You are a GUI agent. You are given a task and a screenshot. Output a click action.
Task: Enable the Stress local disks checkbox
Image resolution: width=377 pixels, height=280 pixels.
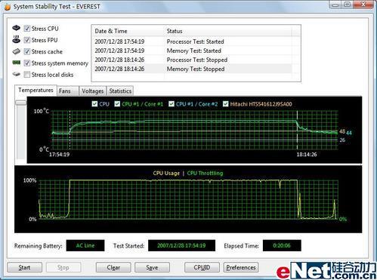pyautogui.click(x=27, y=75)
